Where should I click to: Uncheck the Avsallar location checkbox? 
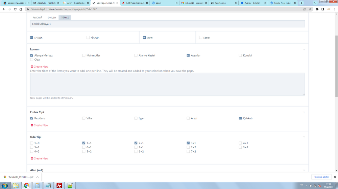click(188, 55)
